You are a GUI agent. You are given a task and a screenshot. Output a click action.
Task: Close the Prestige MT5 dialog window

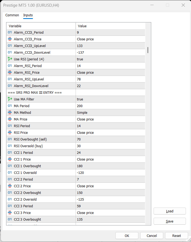coord(183,5)
